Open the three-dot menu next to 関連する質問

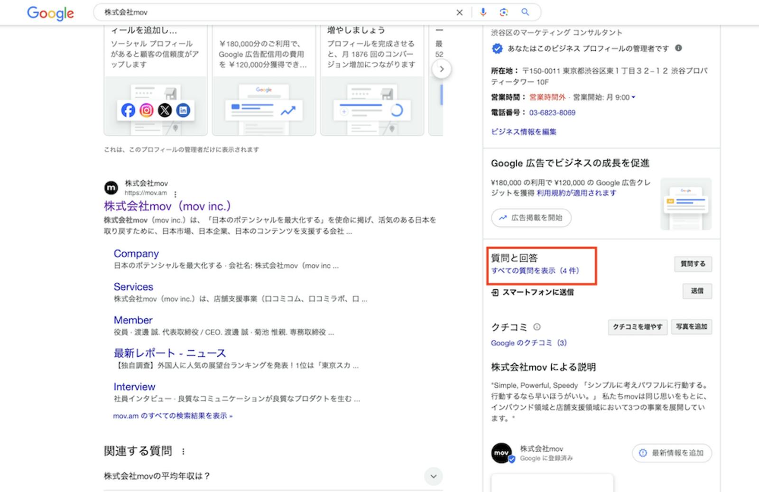click(x=183, y=452)
